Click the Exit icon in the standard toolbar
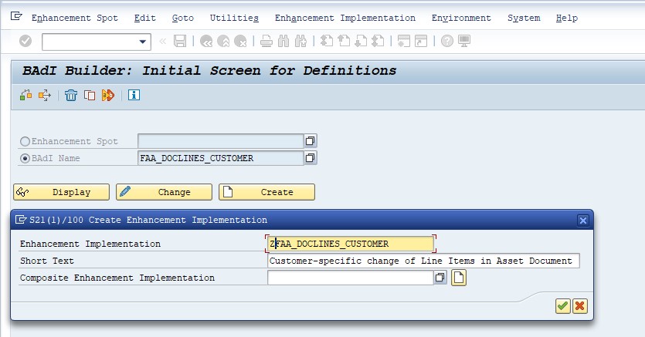 click(x=223, y=41)
